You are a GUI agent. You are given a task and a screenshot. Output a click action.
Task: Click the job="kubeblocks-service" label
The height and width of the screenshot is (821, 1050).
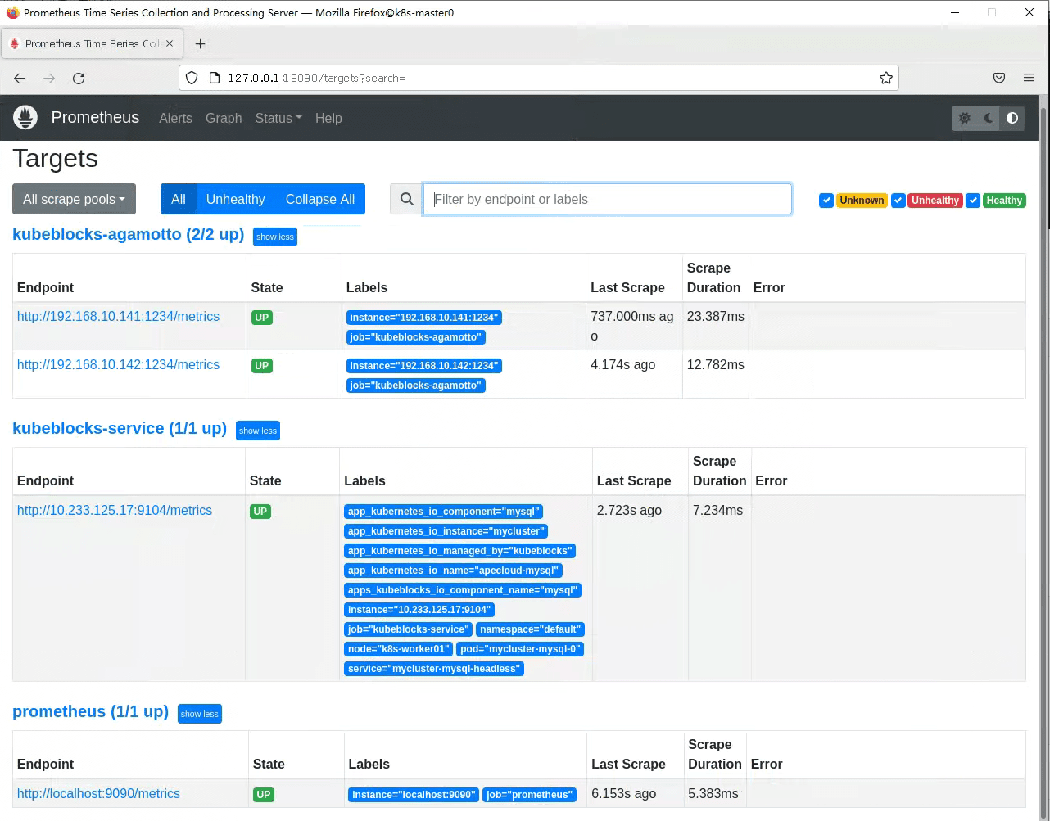click(409, 629)
